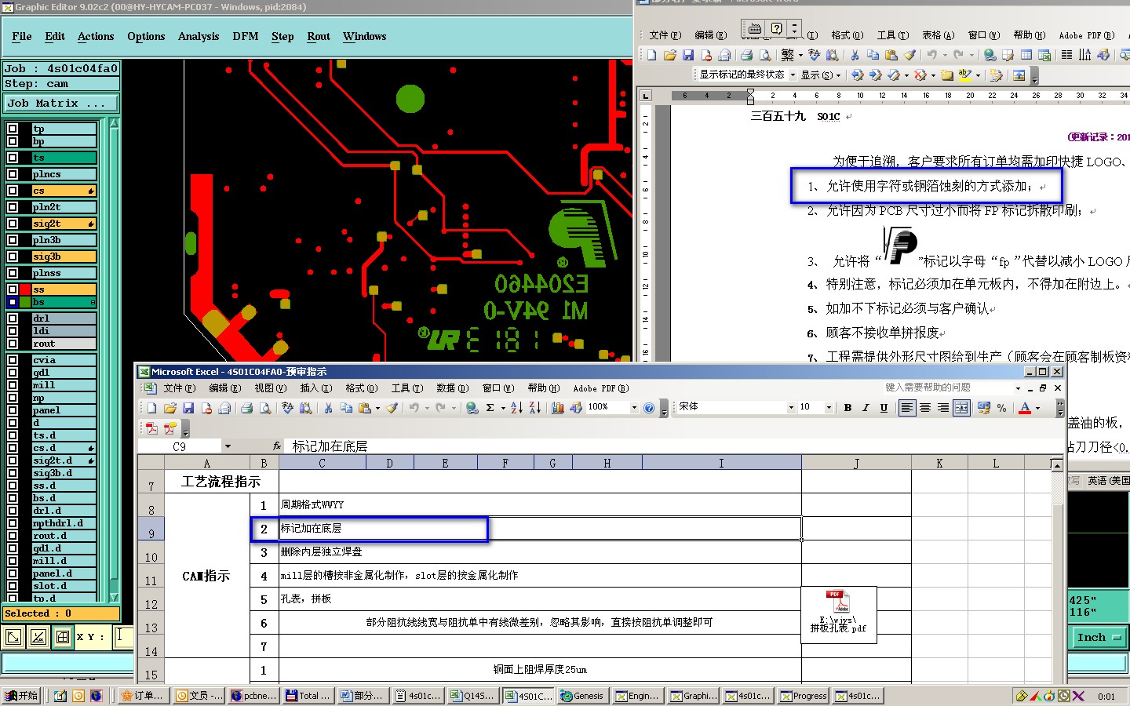Select Excel cell 周期格式WWYY
1130x706 pixels.
point(540,504)
